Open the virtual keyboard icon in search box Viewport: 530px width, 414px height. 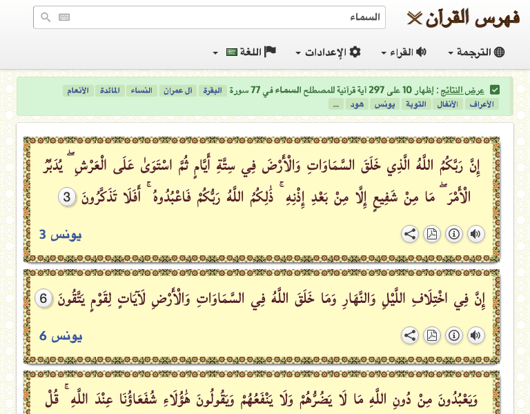click(64, 17)
